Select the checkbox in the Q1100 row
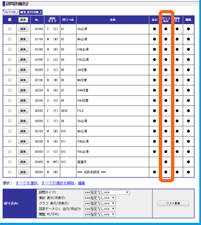 pos(9,39)
